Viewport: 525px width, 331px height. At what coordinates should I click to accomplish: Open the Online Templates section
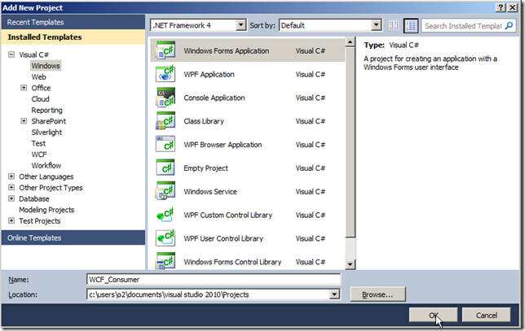pos(73,237)
